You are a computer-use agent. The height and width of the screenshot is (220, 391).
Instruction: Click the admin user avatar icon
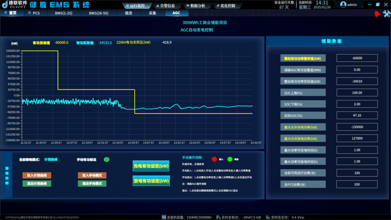pos(343,5)
